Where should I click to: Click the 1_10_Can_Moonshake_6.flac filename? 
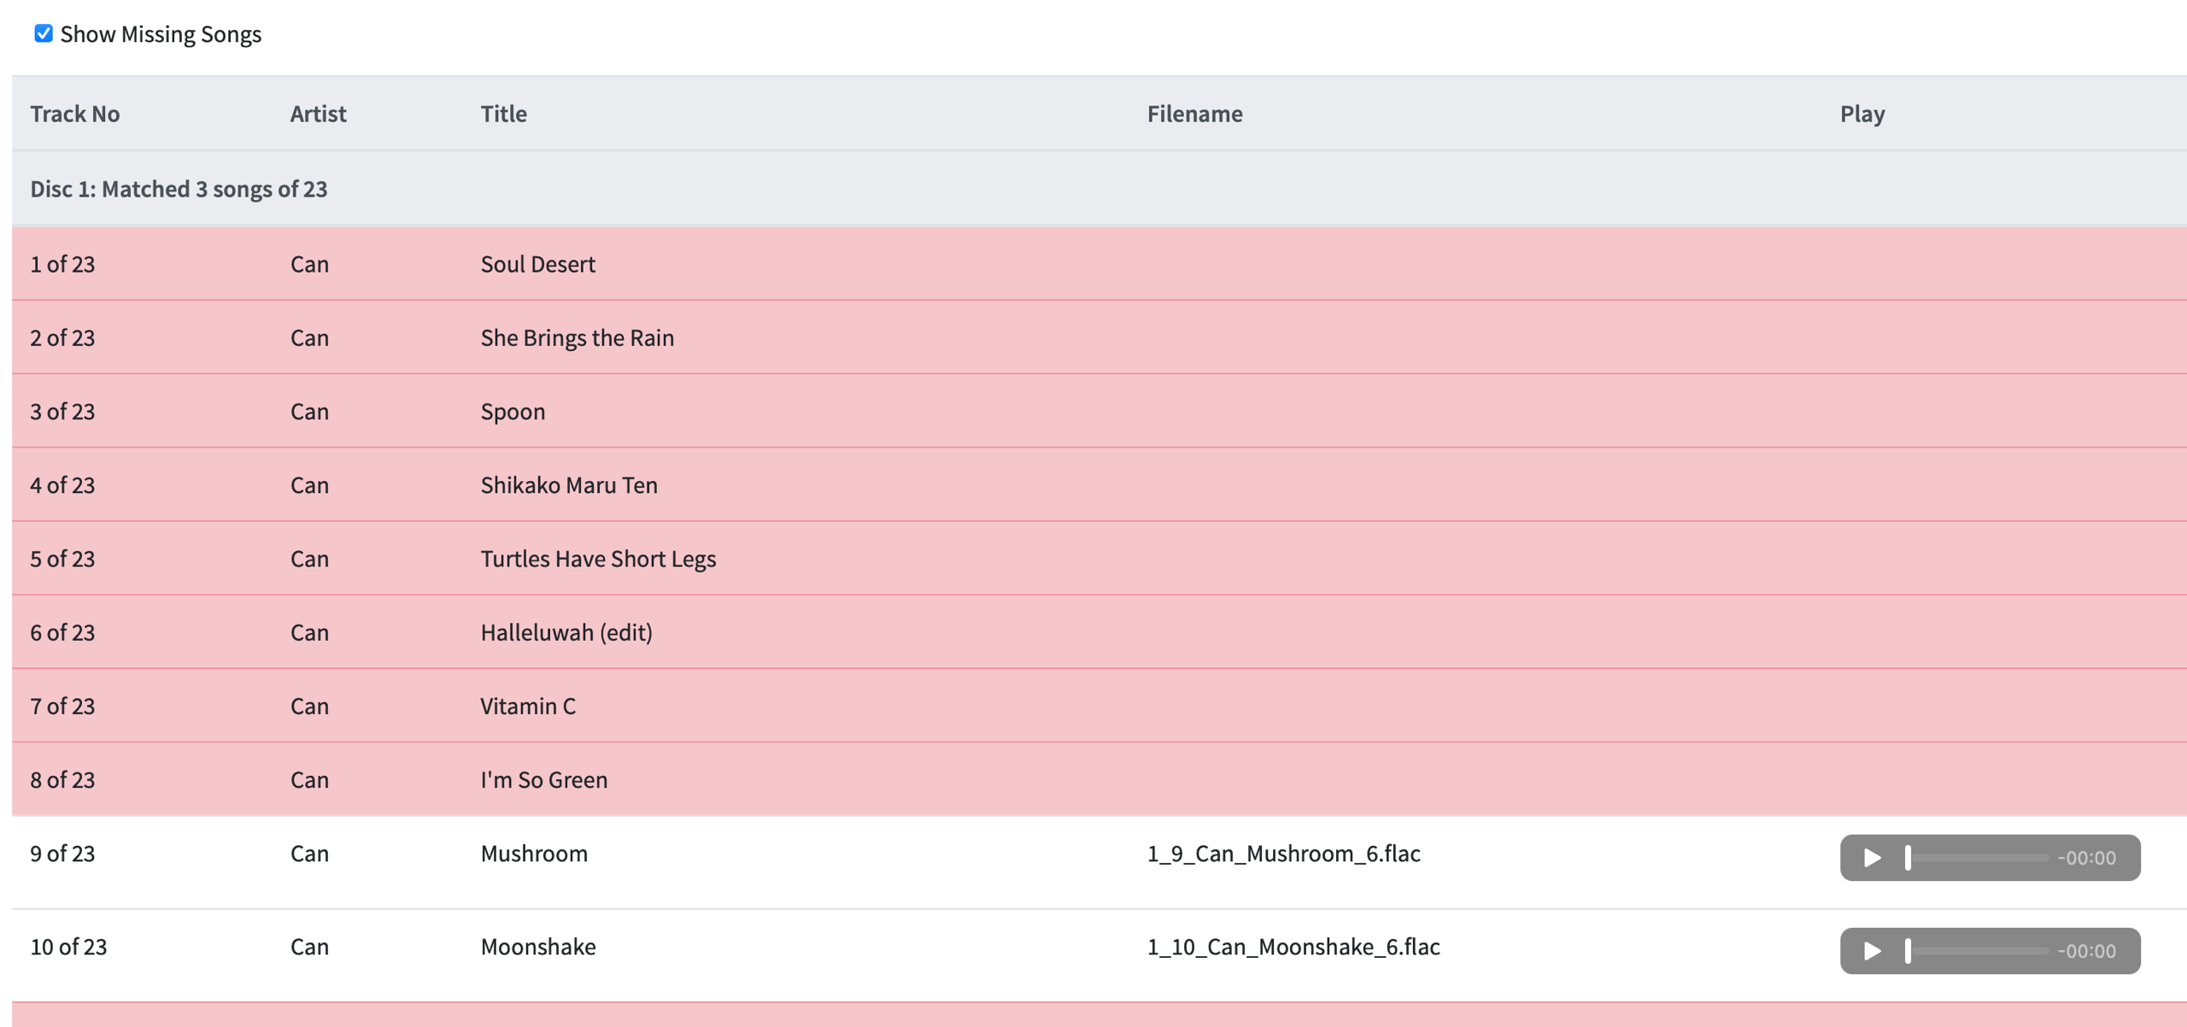coord(1293,947)
